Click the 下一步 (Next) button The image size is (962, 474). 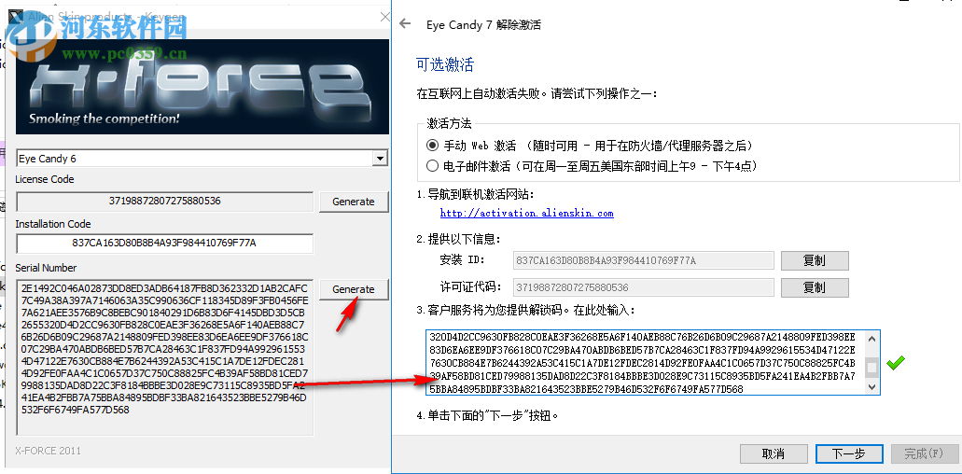click(849, 453)
